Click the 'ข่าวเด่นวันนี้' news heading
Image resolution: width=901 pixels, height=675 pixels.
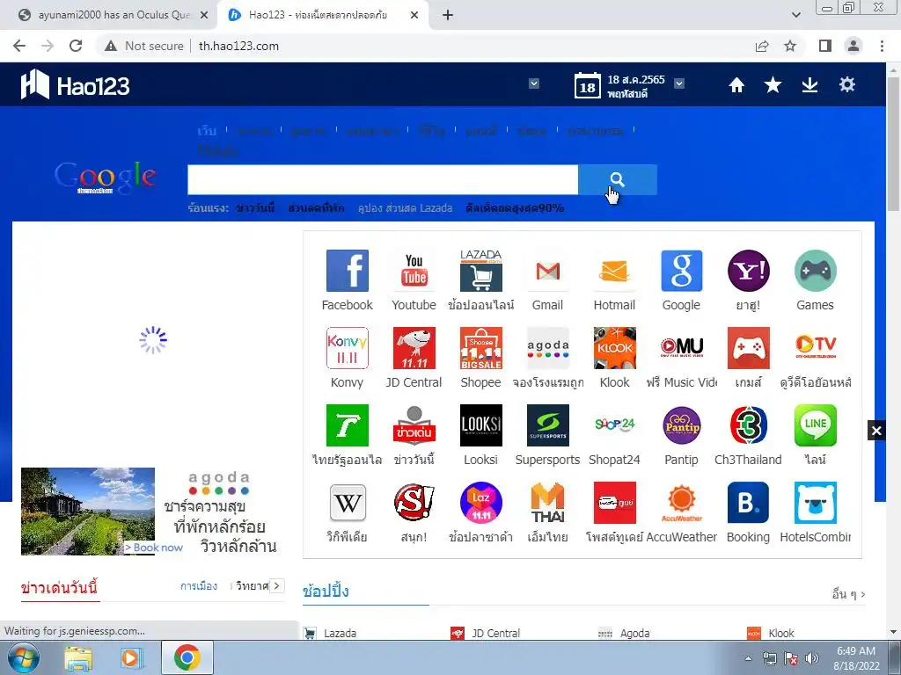click(59, 587)
